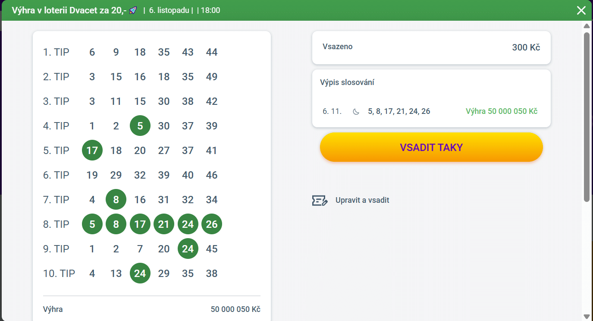Select green number 8 in 7. TIP row
Image resolution: width=593 pixels, height=321 pixels.
tap(116, 200)
